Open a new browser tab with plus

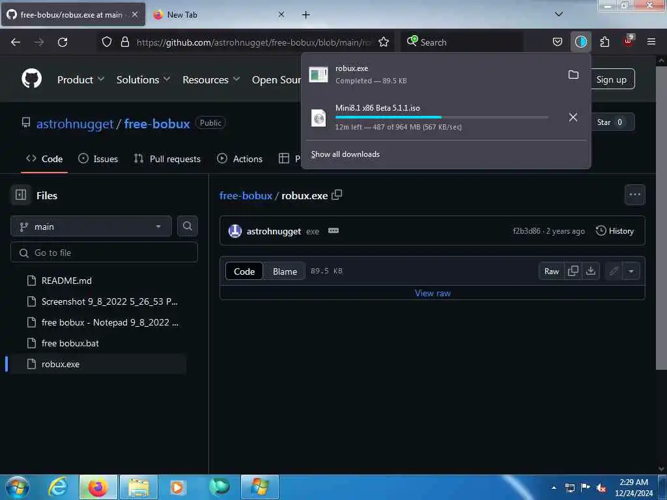306,15
